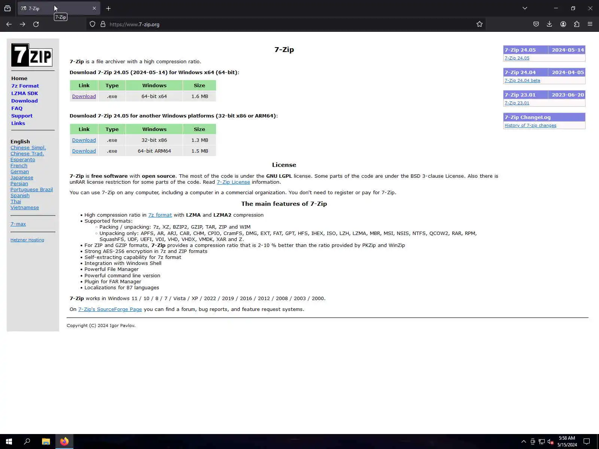View site security padlock info
599x449 pixels.
pos(103,24)
